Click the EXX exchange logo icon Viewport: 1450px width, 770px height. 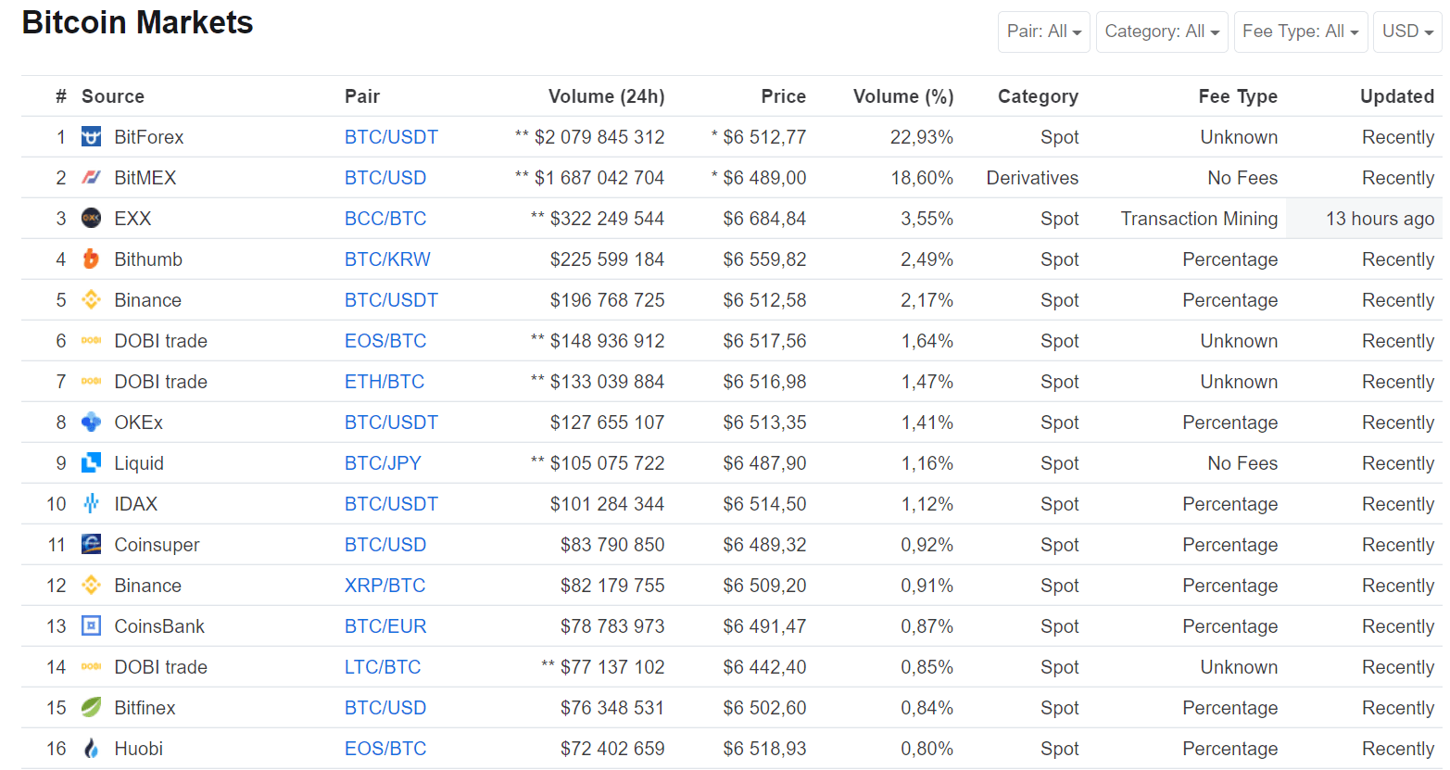[x=91, y=219]
